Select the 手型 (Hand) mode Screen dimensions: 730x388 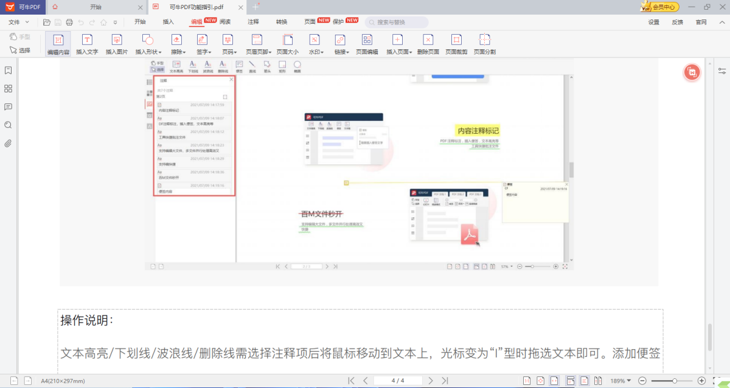pos(20,36)
